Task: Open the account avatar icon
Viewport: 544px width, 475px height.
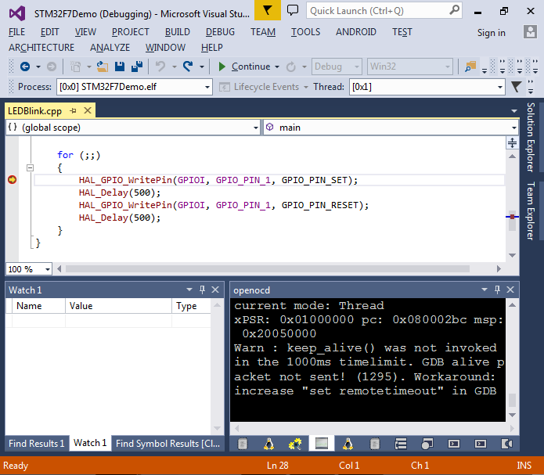Action: (530, 32)
